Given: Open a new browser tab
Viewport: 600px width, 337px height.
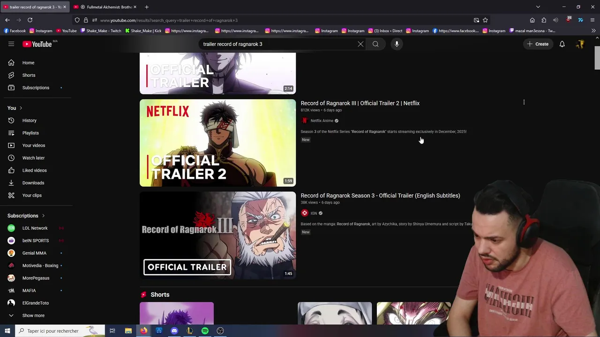Looking at the screenshot, I should (x=147, y=7).
